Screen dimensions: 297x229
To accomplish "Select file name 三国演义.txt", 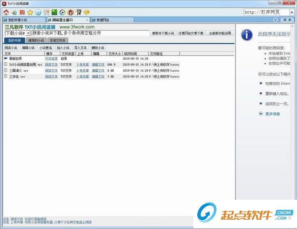I will (x=19, y=70).
